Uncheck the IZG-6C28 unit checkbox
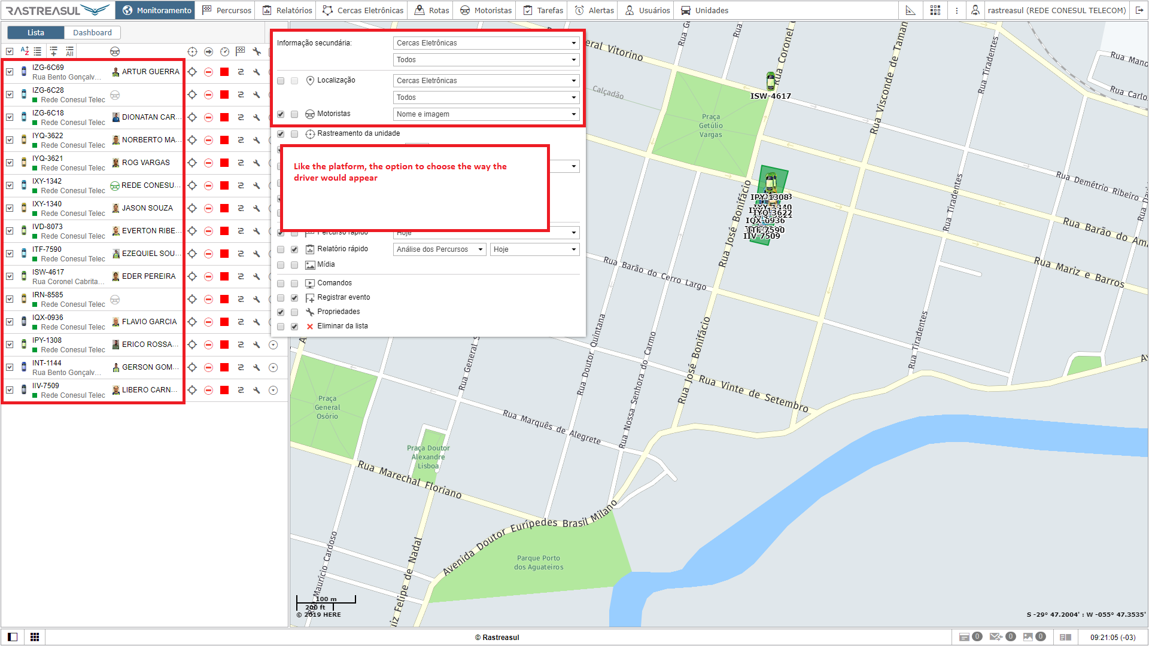This screenshot has height=646, width=1149. tap(10, 95)
